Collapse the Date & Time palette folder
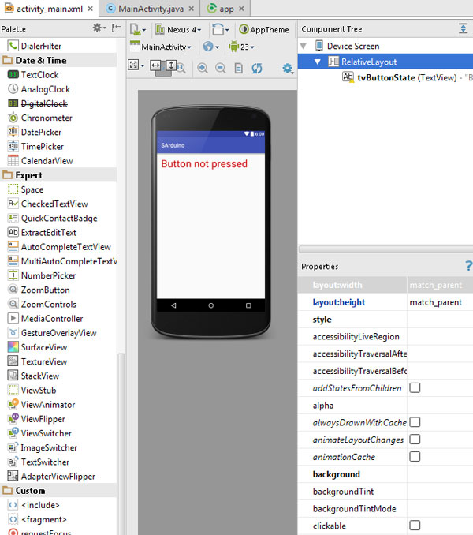The width and height of the screenshot is (473, 535). click(x=7, y=61)
